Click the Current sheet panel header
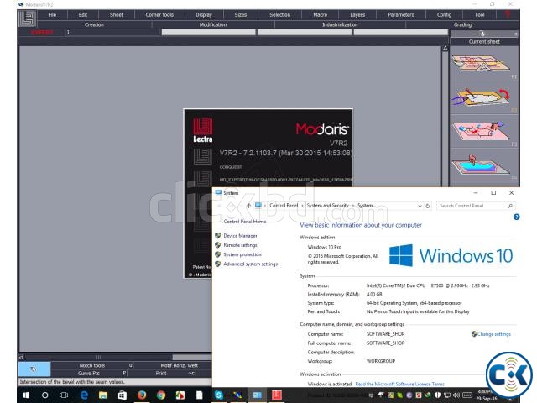The width and height of the screenshot is (537, 403). pos(484,41)
